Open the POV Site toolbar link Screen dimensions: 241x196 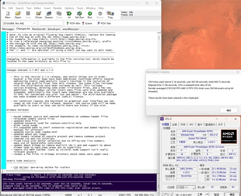coord(104,23)
